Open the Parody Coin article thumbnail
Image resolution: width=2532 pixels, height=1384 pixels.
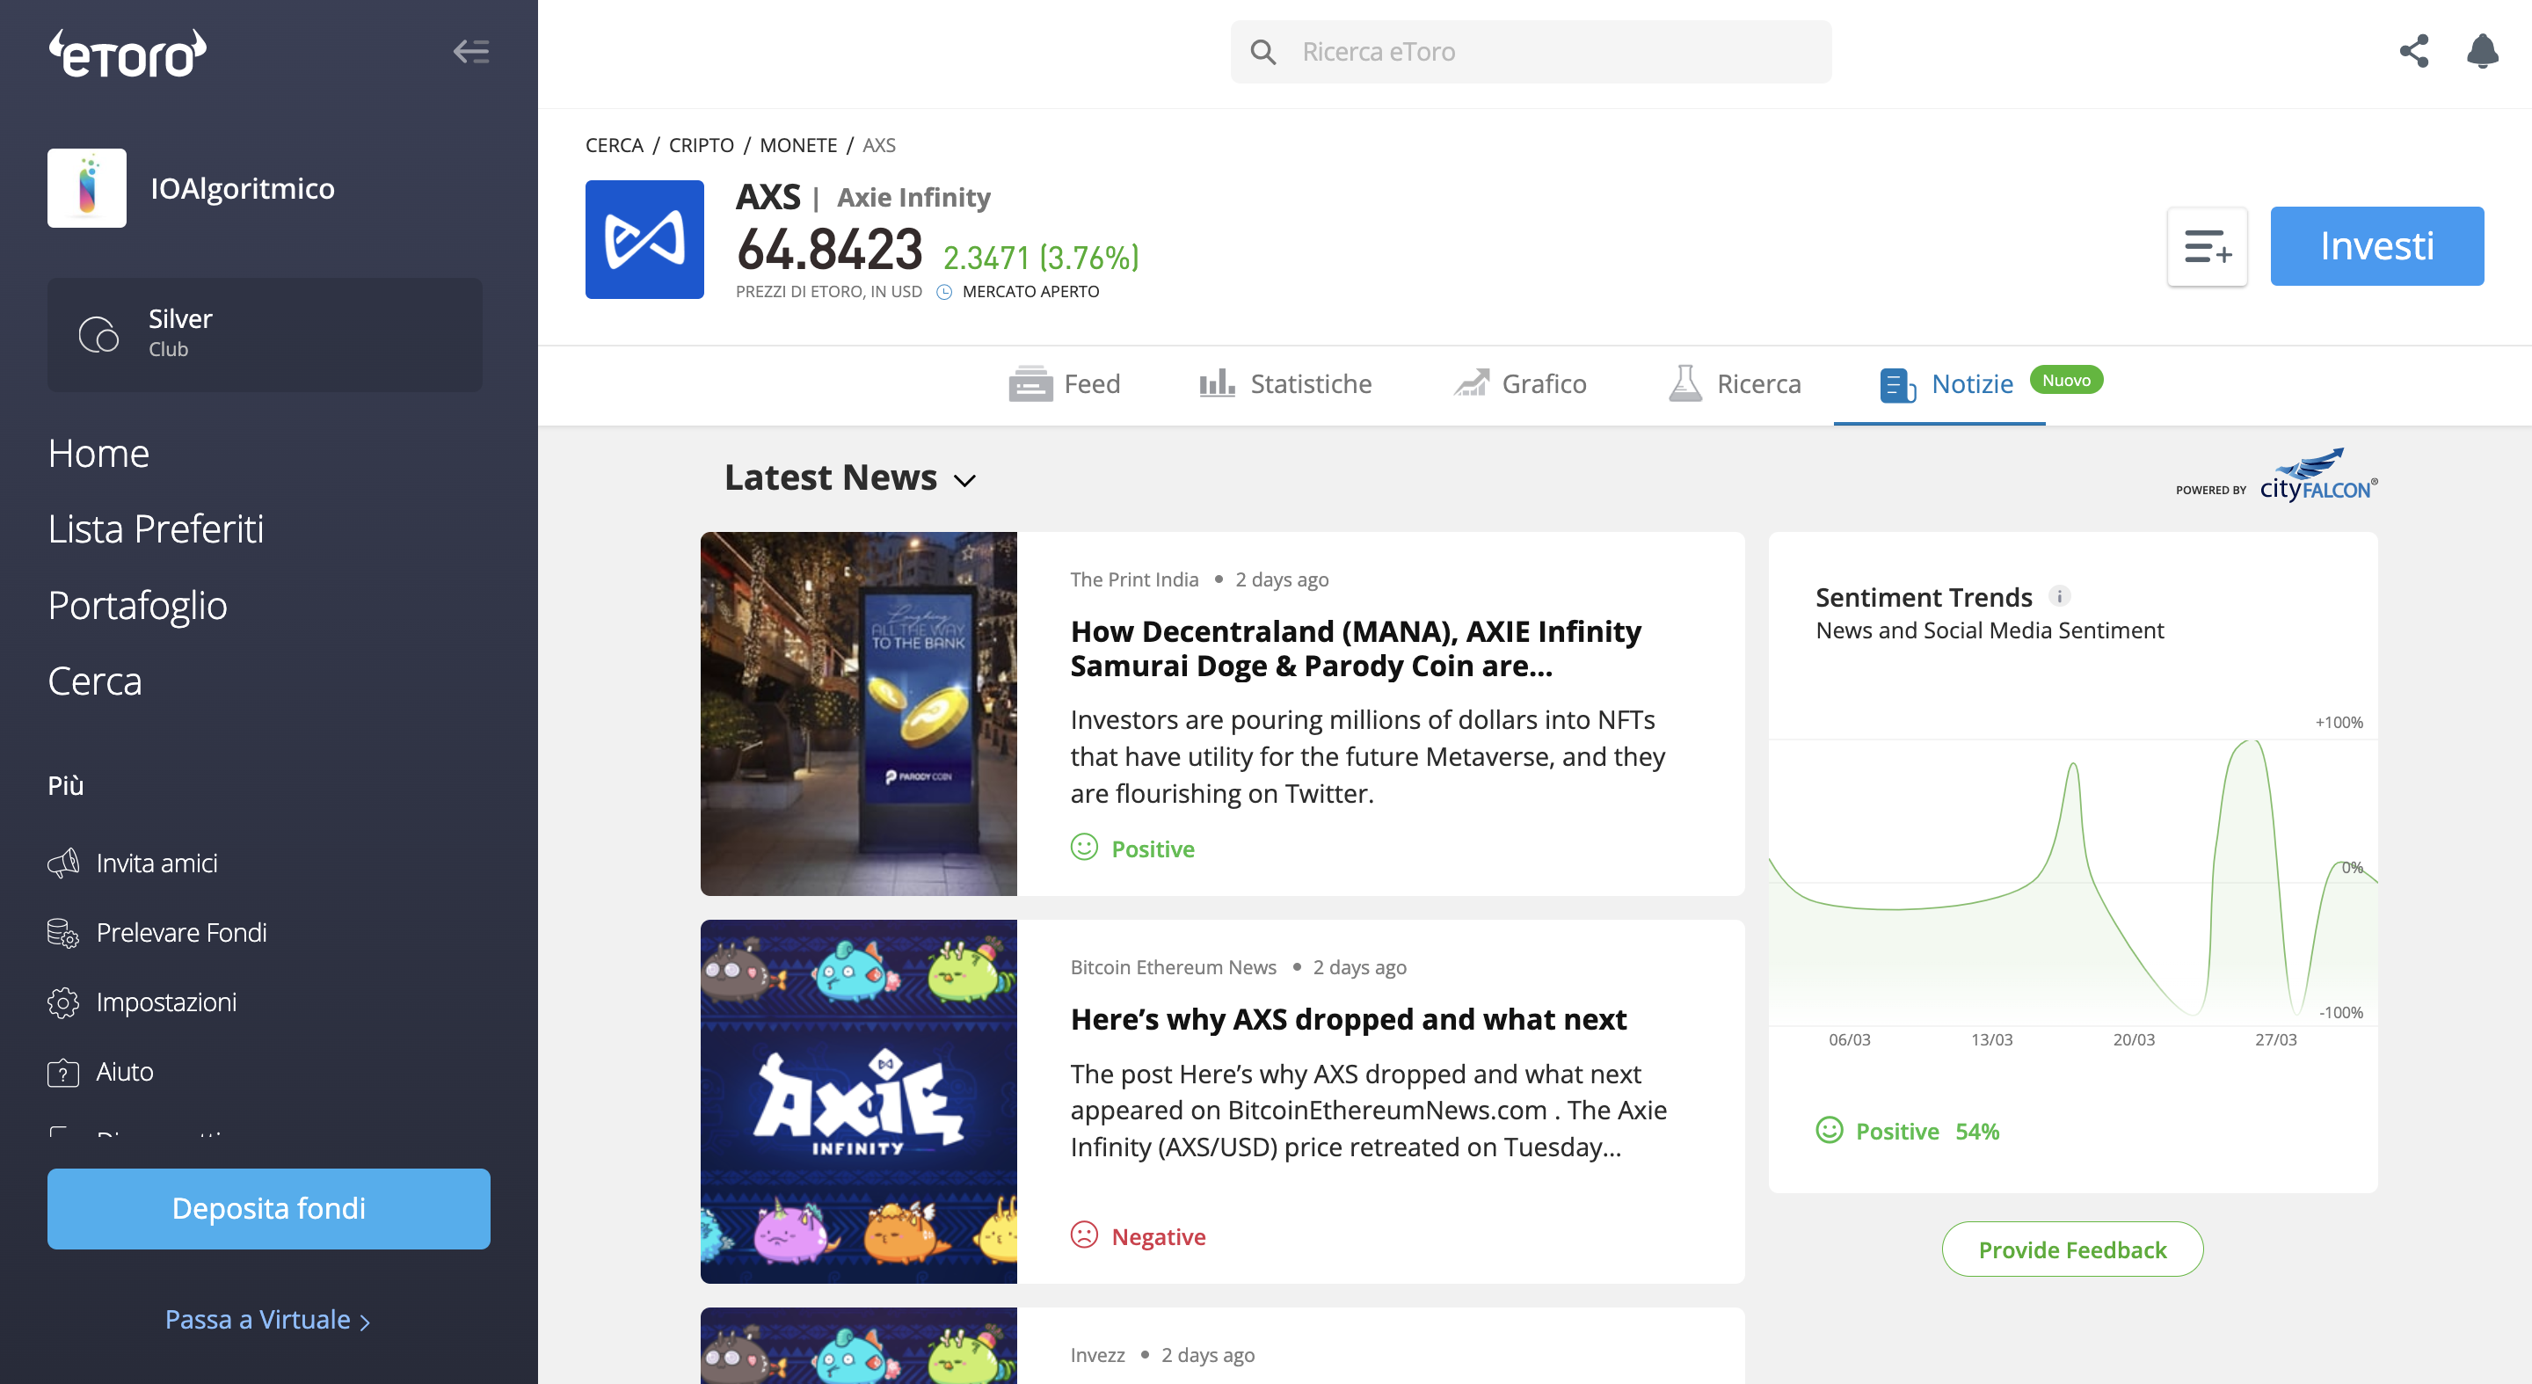pyautogui.click(x=858, y=714)
